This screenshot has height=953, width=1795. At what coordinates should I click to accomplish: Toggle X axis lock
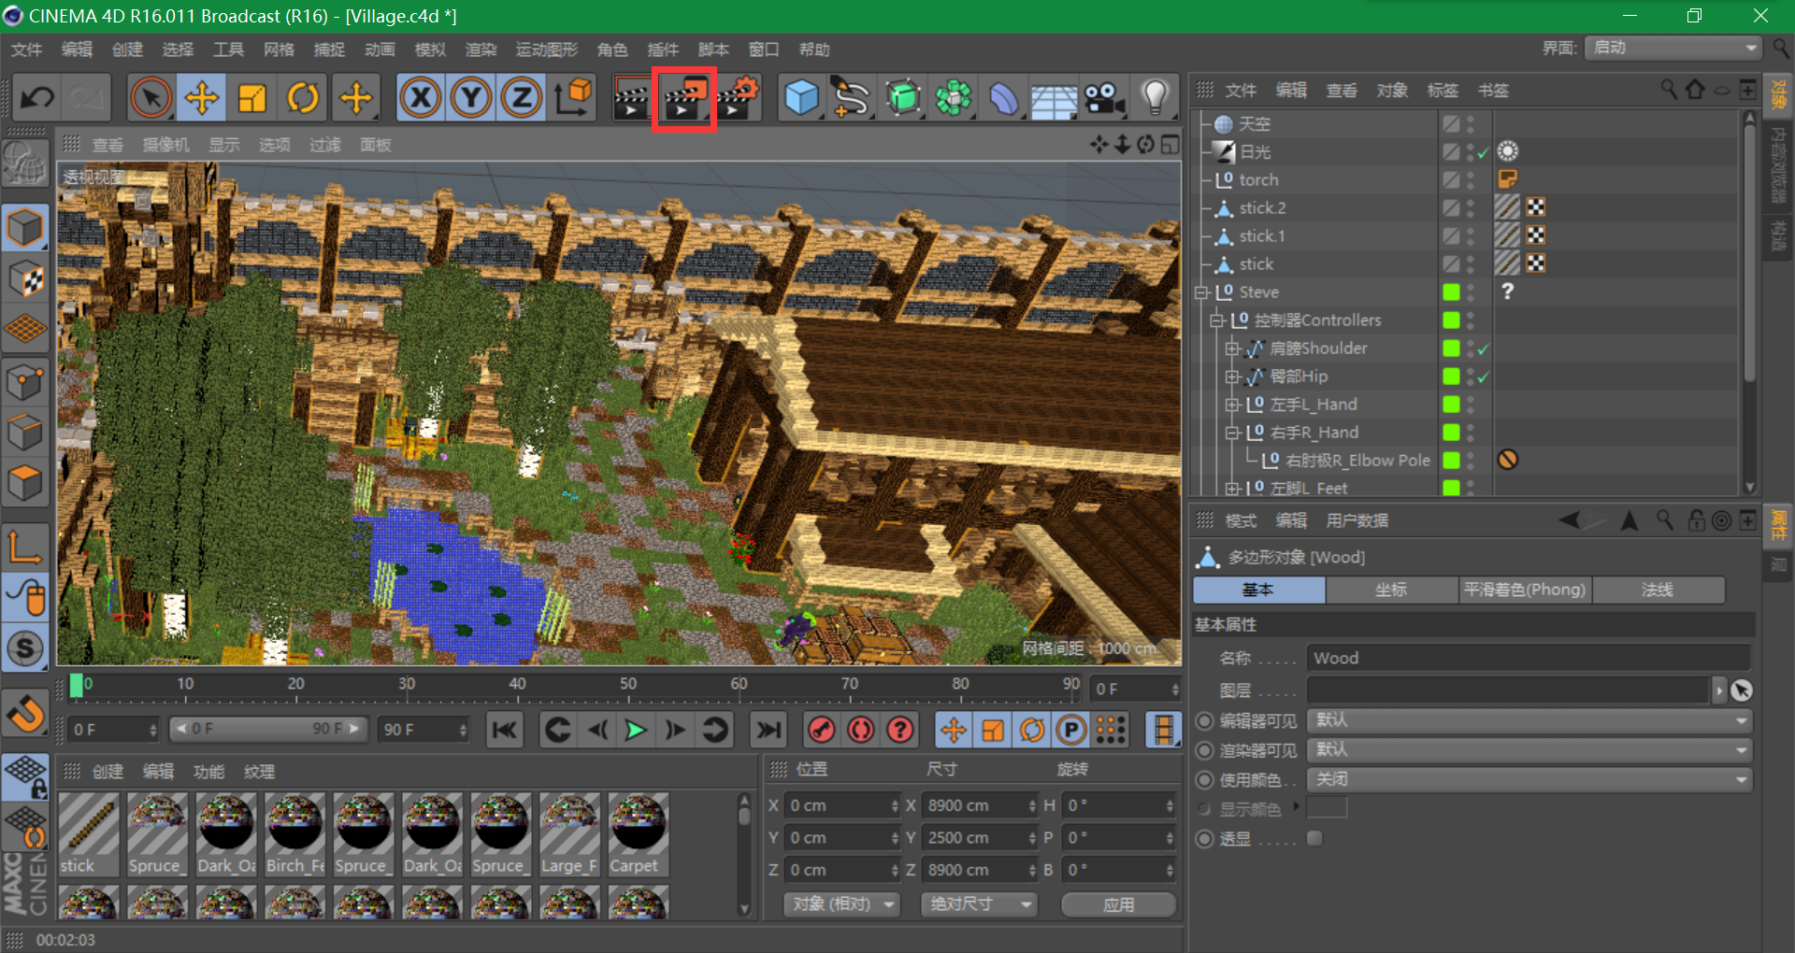click(421, 97)
